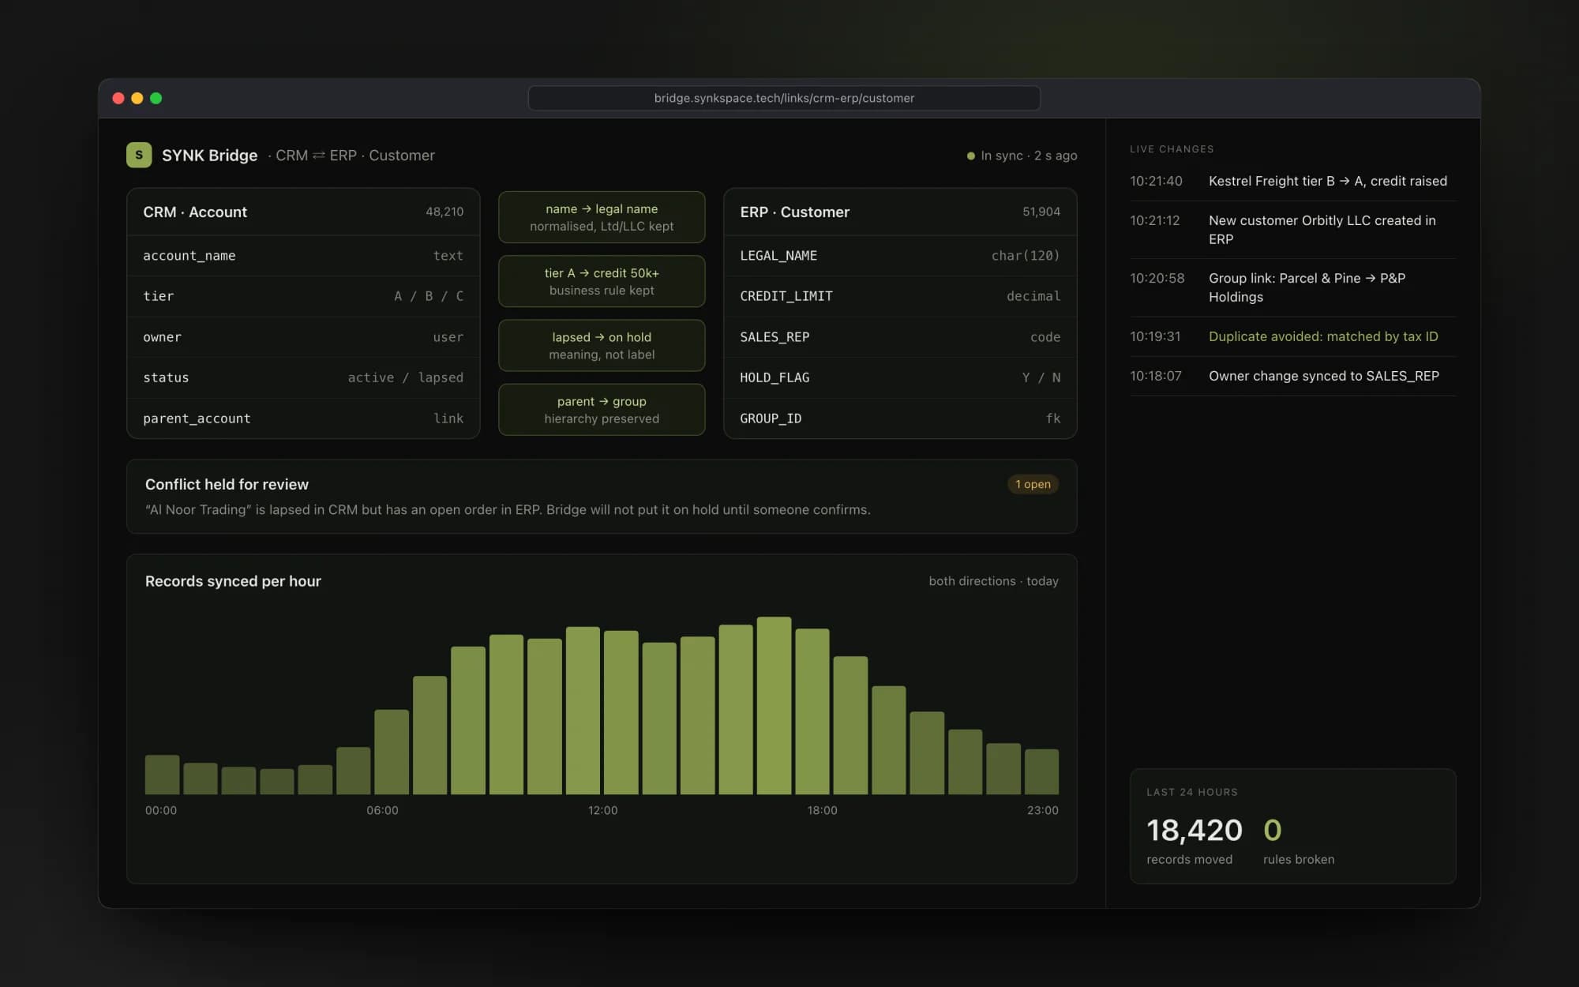Open the Owner change synced to SALES_REP entry

point(1292,376)
